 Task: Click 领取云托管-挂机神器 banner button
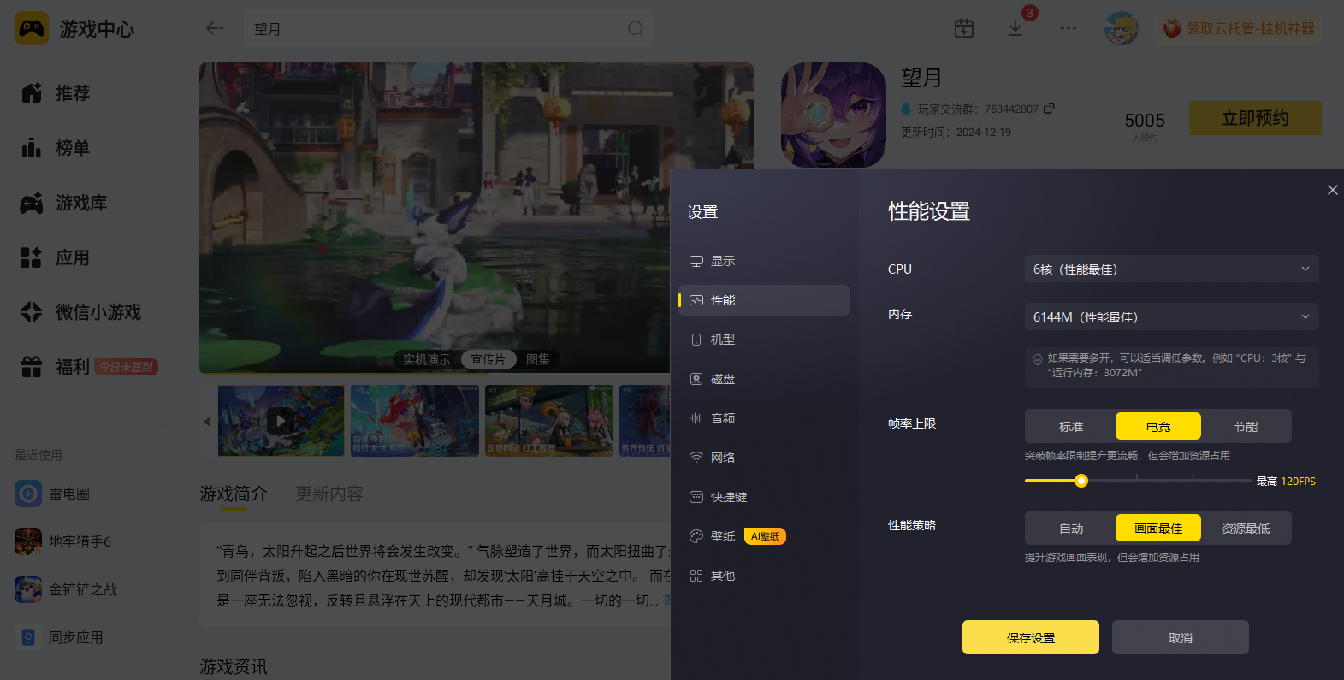[x=1239, y=28]
